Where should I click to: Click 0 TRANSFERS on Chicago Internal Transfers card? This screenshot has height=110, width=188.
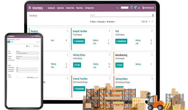(x=79, y=89)
